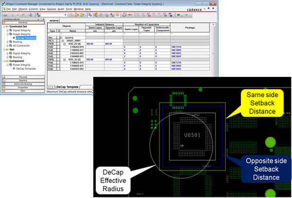This screenshot has width=292, height=198.
Task: Select DeCap Template under Component Power Integrity
Action: [x=26, y=69]
